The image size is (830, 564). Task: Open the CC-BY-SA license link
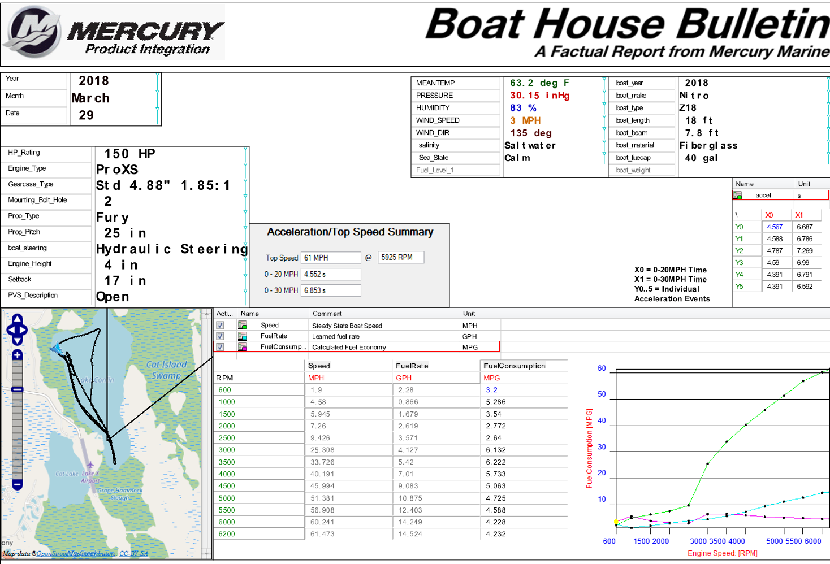133,553
